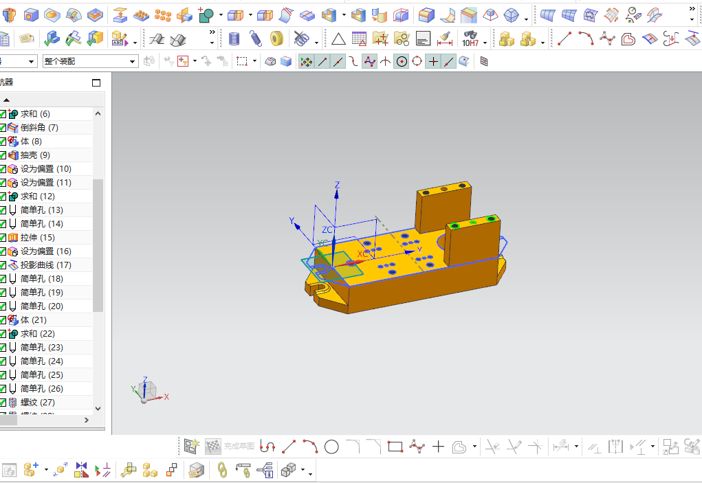702x483 pixels.
Task: Click the tag label icon in second toolbar row
Action: pos(26,39)
